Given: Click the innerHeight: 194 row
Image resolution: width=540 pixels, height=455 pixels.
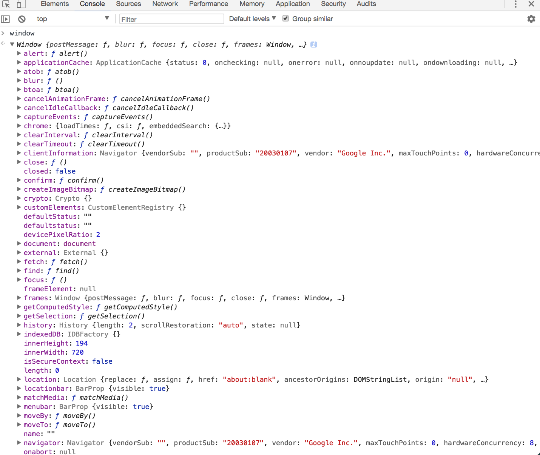Looking at the screenshot, I should 56,343.
